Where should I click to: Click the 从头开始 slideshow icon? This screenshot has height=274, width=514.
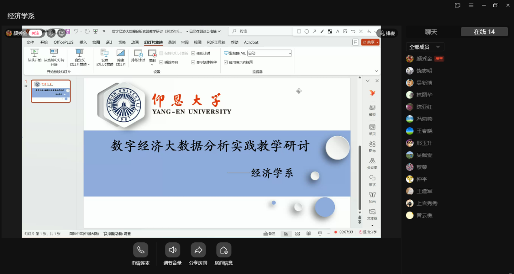coord(34,53)
